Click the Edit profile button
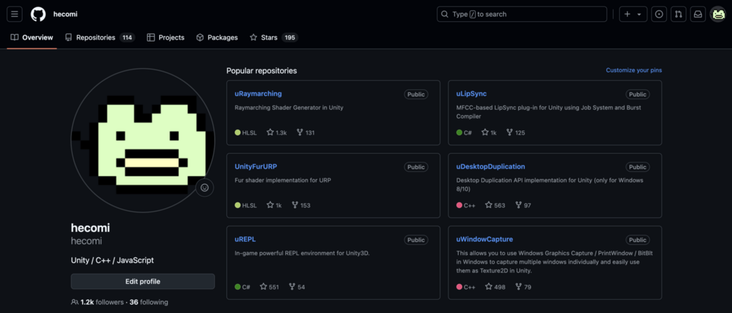This screenshot has height=313, width=732. [142, 281]
